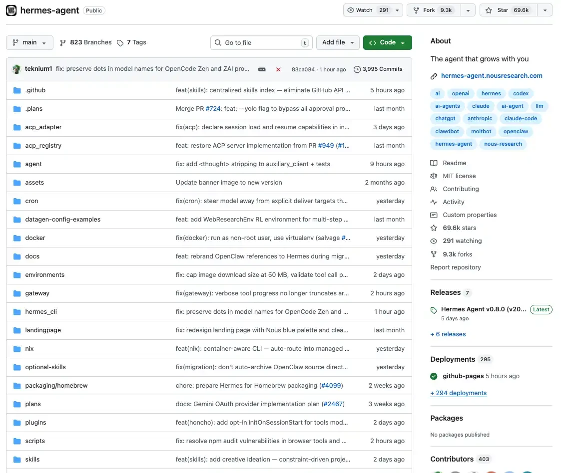Open PR #2467 link in plans row

coord(333,404)
